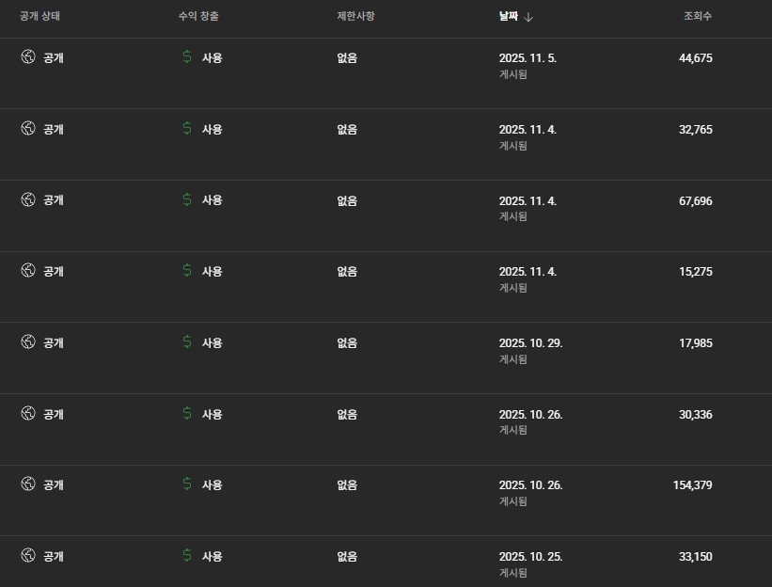The height and width of the screenshot is (587, 772).
Task: Click the globe icon in the 44,675-views row
Action: point(28,57)
